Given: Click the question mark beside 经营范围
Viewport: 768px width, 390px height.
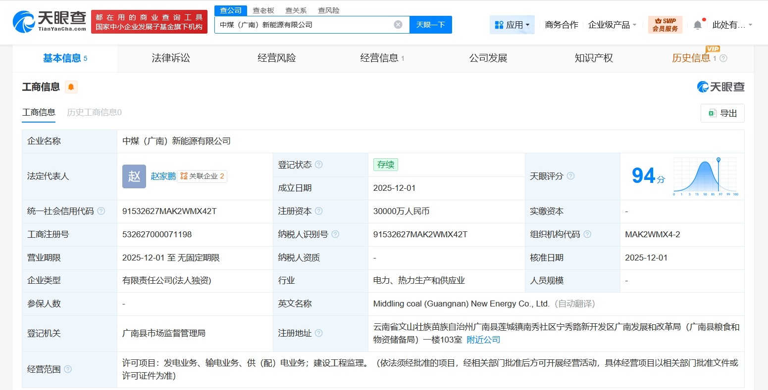Looking at the screenshot, I should (x=67, y=369).
